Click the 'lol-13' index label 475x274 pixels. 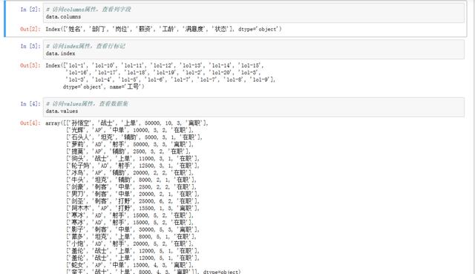[191, 65]
